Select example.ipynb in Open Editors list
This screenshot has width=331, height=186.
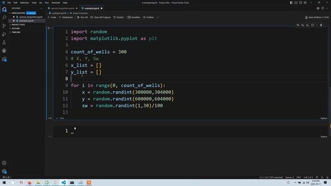[26, 21]
